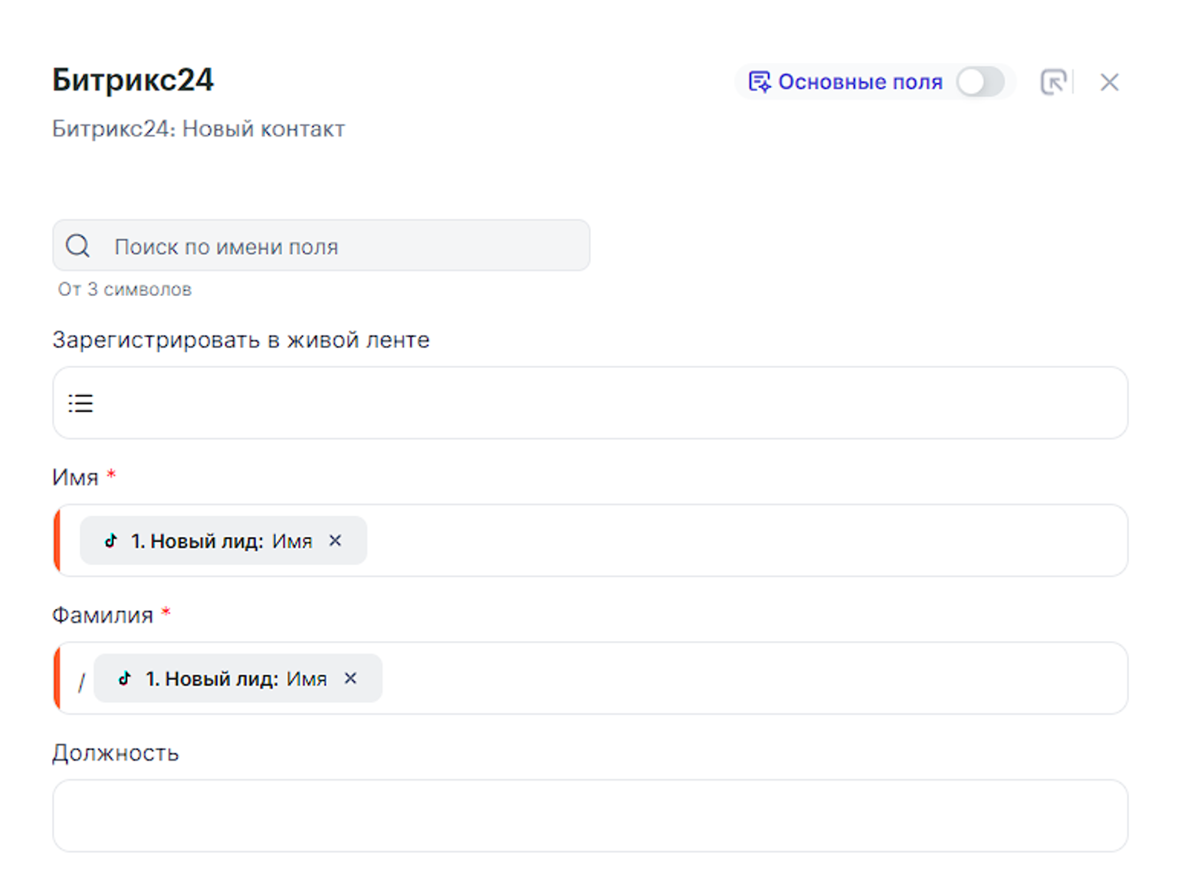The height and width of the screenshot is (875, 1188).
Task: Toggle the Основные поля switch
Action: pos(980,82)
